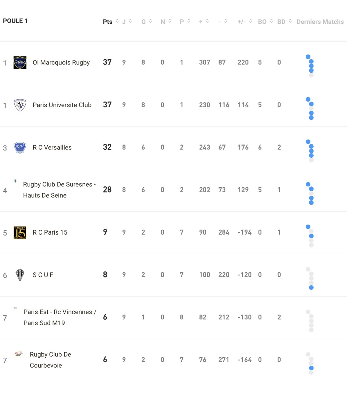Click the Ol Marcquois Rugby club logo
Image resolution: width=357 pixels, height=395 pixels.
(20, 63)
